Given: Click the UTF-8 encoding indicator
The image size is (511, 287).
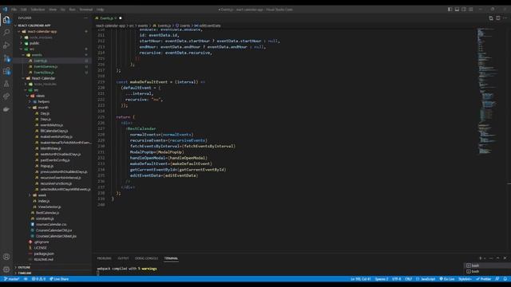Looking at the screenshot, I should point(396,279).
